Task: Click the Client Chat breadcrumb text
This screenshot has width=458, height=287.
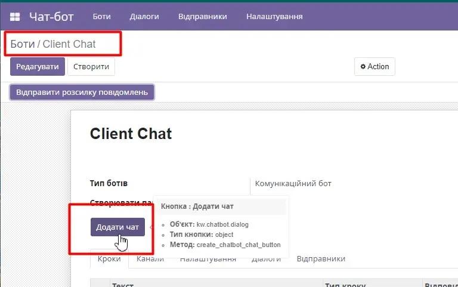Action: coord(69,44)
